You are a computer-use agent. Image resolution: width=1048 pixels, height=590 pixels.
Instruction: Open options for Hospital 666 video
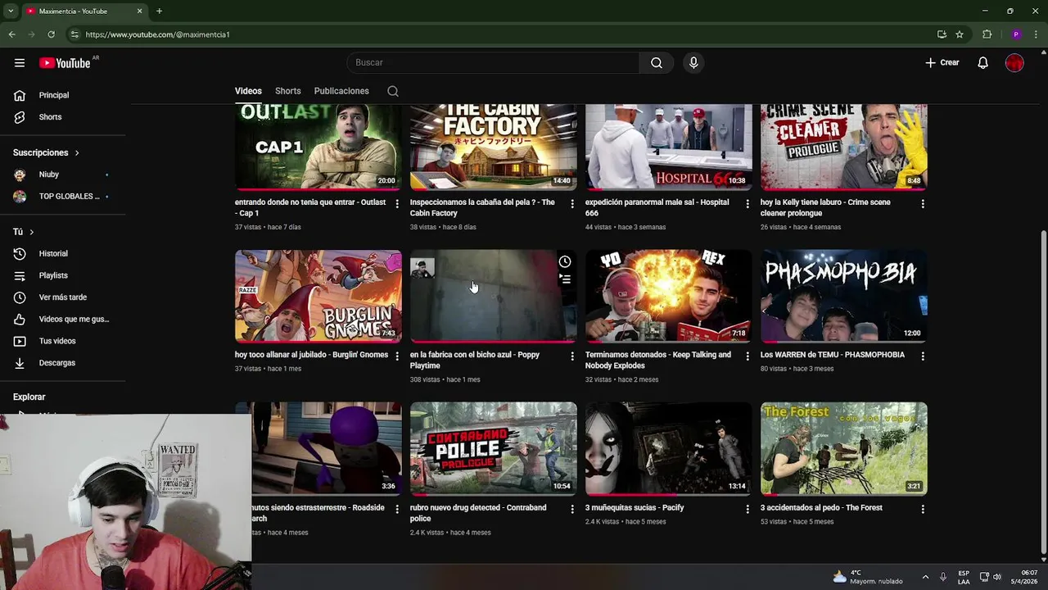pos(748,203)
